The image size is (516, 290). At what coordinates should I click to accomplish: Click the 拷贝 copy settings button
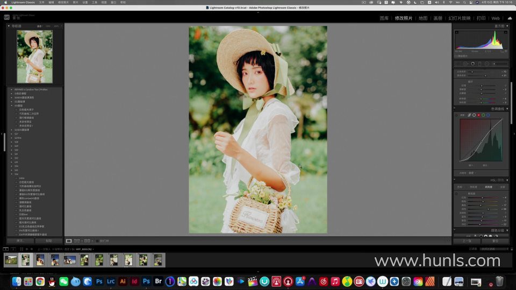pyautogui.click(x=20, y=241)
